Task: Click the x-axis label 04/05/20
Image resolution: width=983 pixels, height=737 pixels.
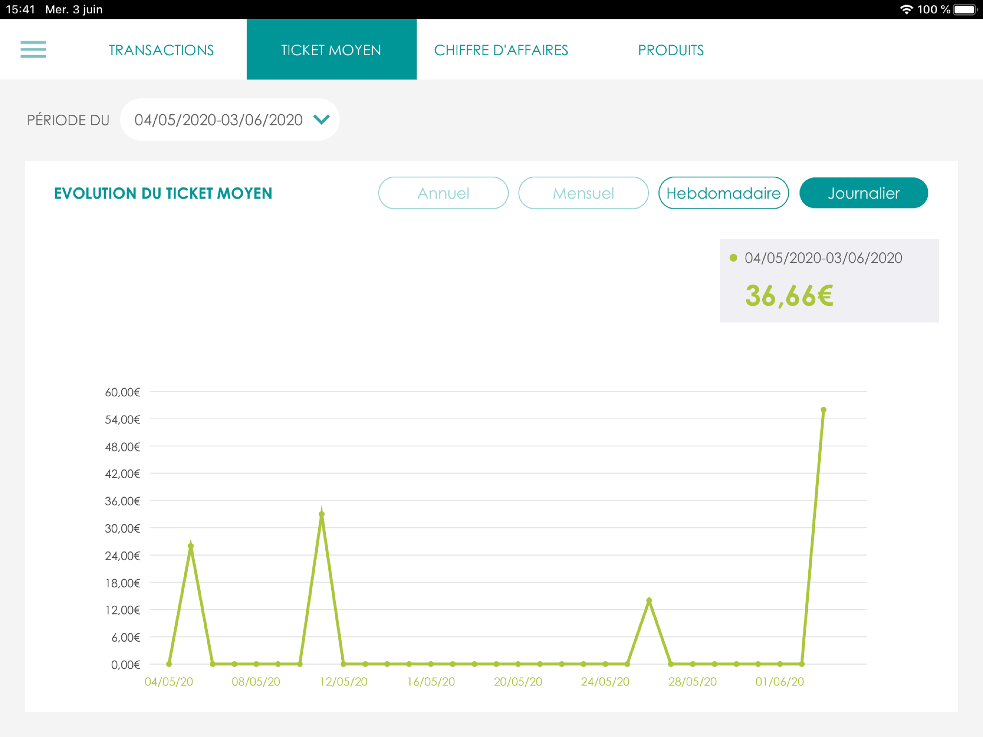Action: 169,682
